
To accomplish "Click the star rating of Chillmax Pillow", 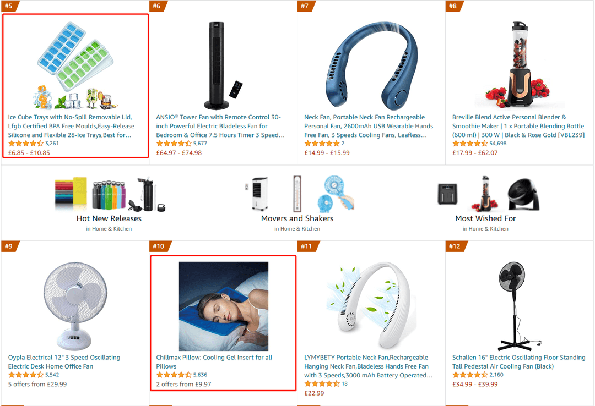I will pyautogui.click(x=174, y=375).
